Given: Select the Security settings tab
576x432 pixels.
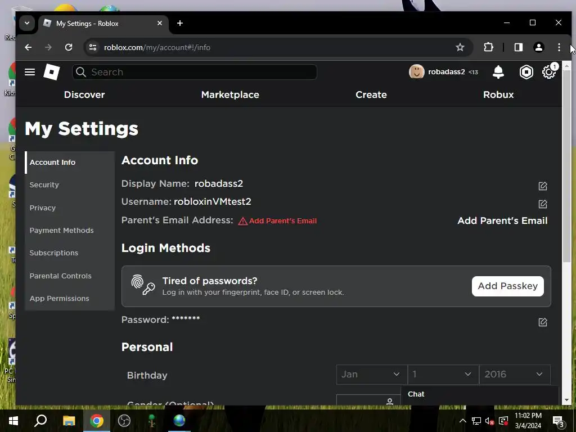Looking at the screenshot, I should pyautogui.click(x=70, y=184).
